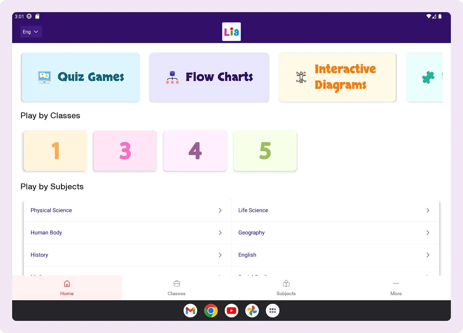Open Gmail from the dock
463x333 pixels.
click(190, 311)
